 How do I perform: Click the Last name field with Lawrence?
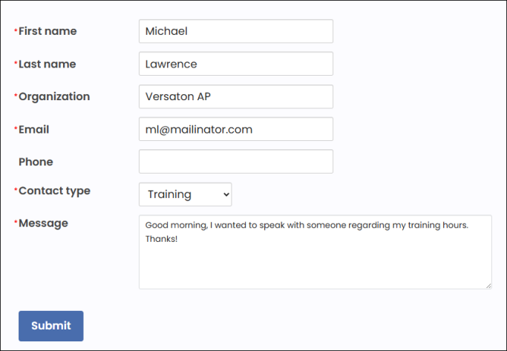coord(235,64)
